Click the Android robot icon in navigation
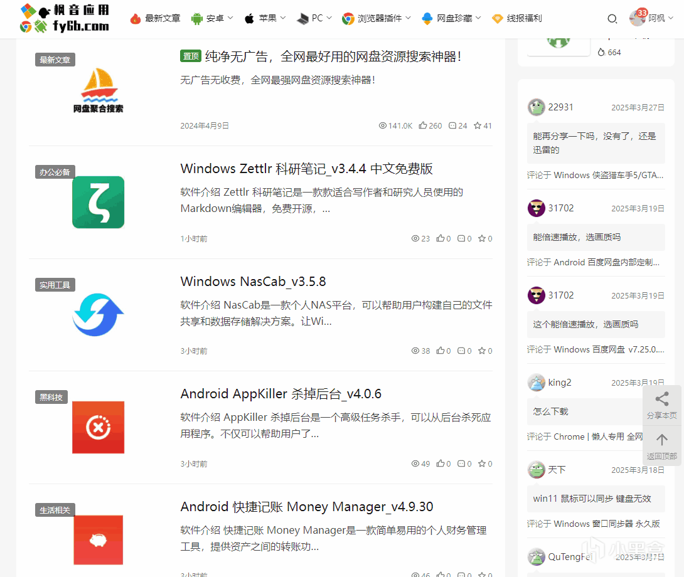The width and height of the screenshot is (684, 577). (197, 18)
